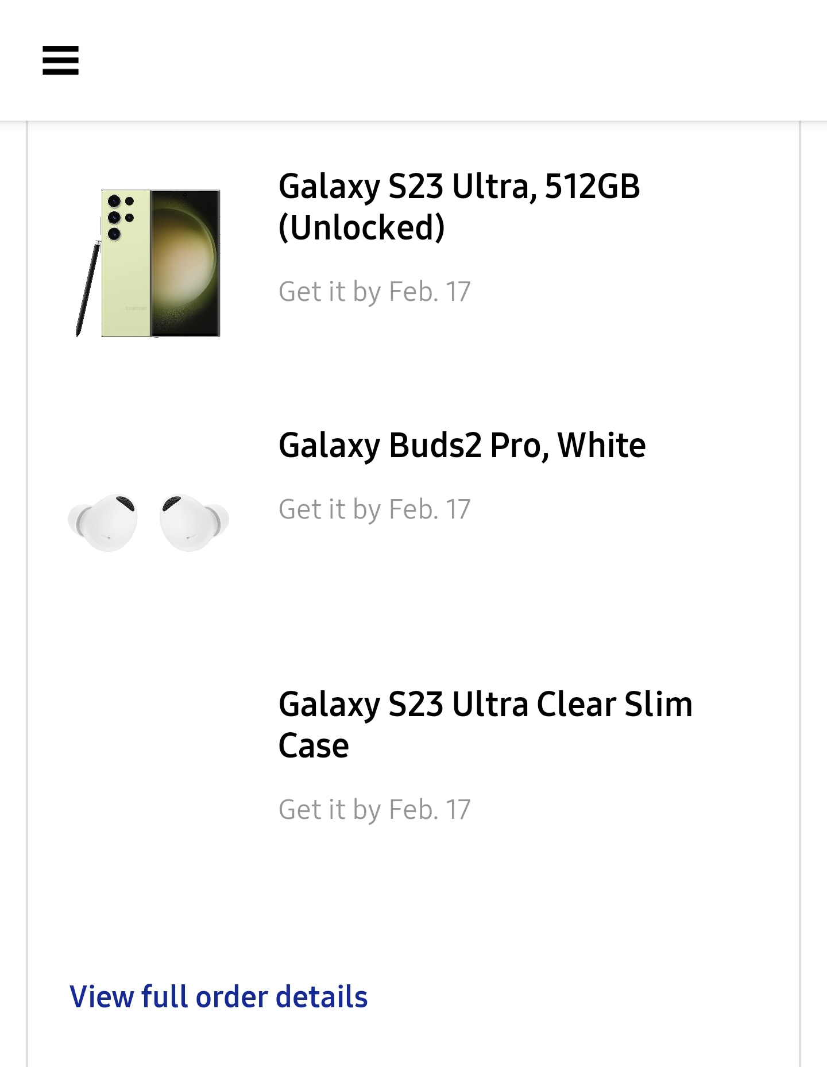
Task: Click the delivery date under S23 Ultra 512GB
Action: pyautogui.click(x=374, y=292)
